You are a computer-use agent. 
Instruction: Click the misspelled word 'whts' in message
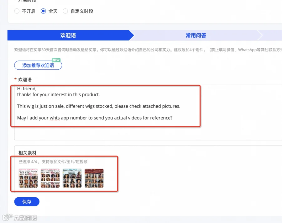click(55, 118)
